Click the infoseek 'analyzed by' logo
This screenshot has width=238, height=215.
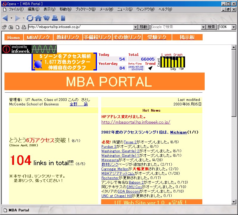point(29,49)
